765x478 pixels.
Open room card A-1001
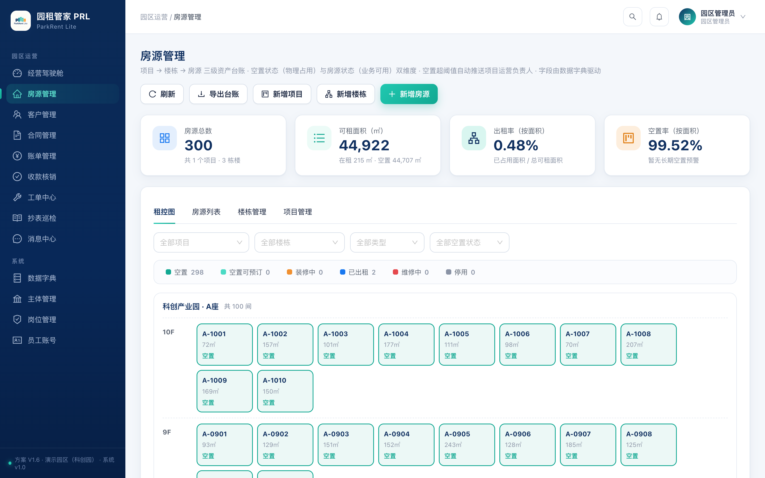[x=225, y=345]
